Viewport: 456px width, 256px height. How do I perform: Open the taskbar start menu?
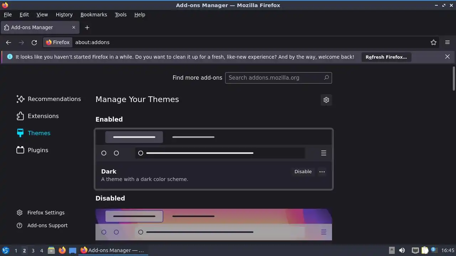click(x=5, y=250)
